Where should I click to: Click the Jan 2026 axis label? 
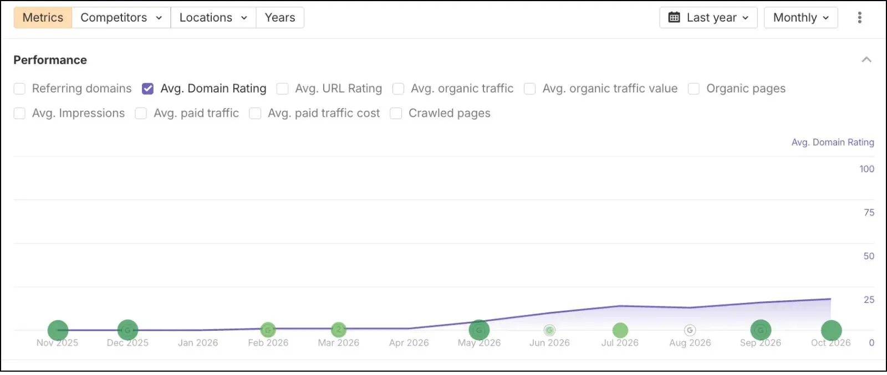198,343
